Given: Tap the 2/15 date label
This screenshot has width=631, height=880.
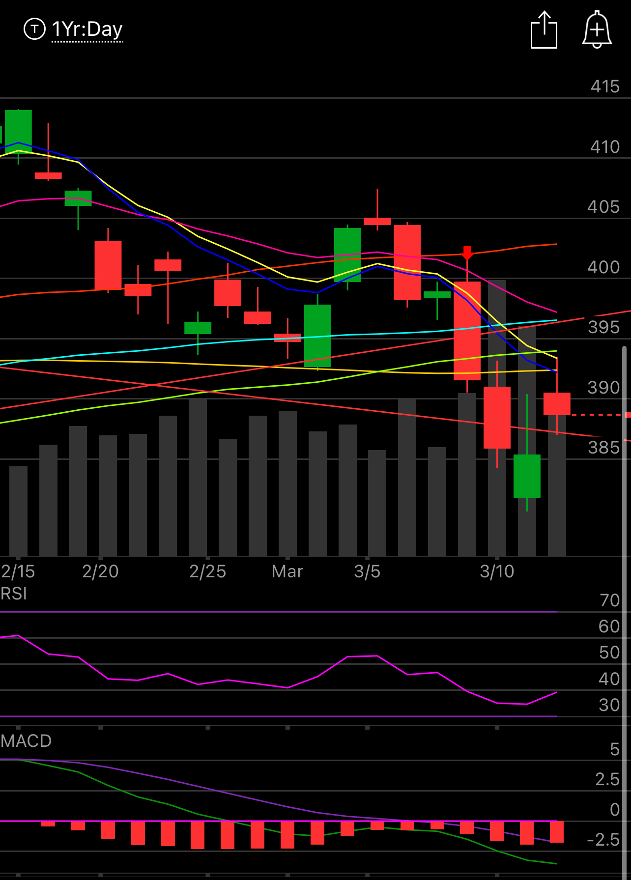Looking at the screenshot, I should (x=18, y=571).
